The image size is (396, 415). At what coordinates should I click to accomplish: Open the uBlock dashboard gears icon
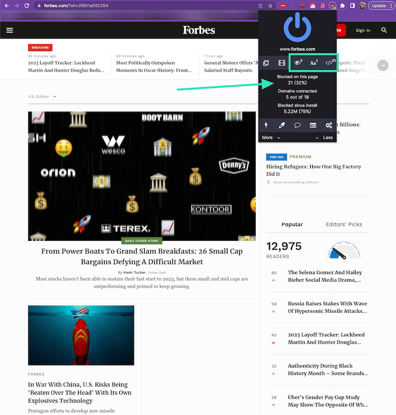click(x=329, y=125)
